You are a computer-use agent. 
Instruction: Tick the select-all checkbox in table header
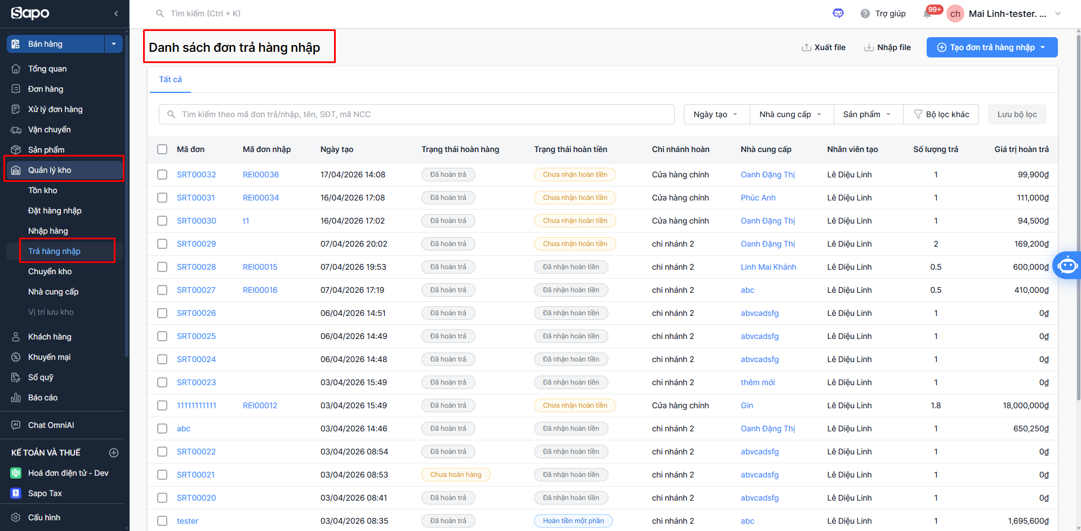click(x=162, y=149)
